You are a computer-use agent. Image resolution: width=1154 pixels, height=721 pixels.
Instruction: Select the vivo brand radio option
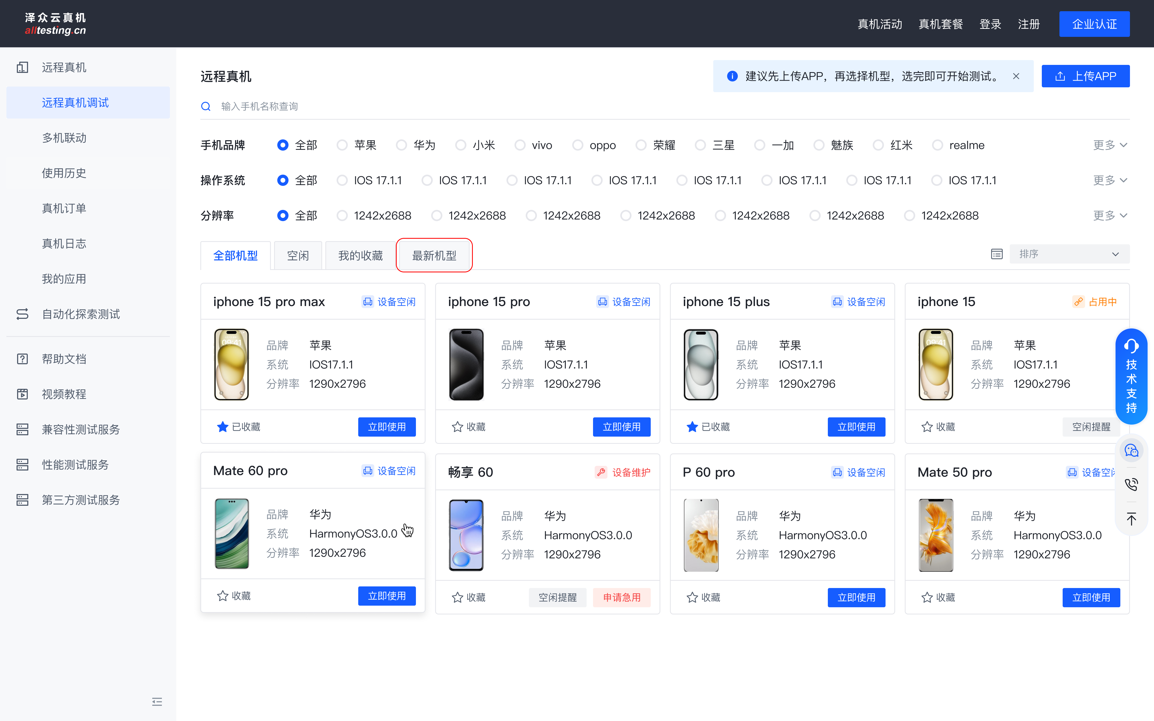click(x=520, y=145)
